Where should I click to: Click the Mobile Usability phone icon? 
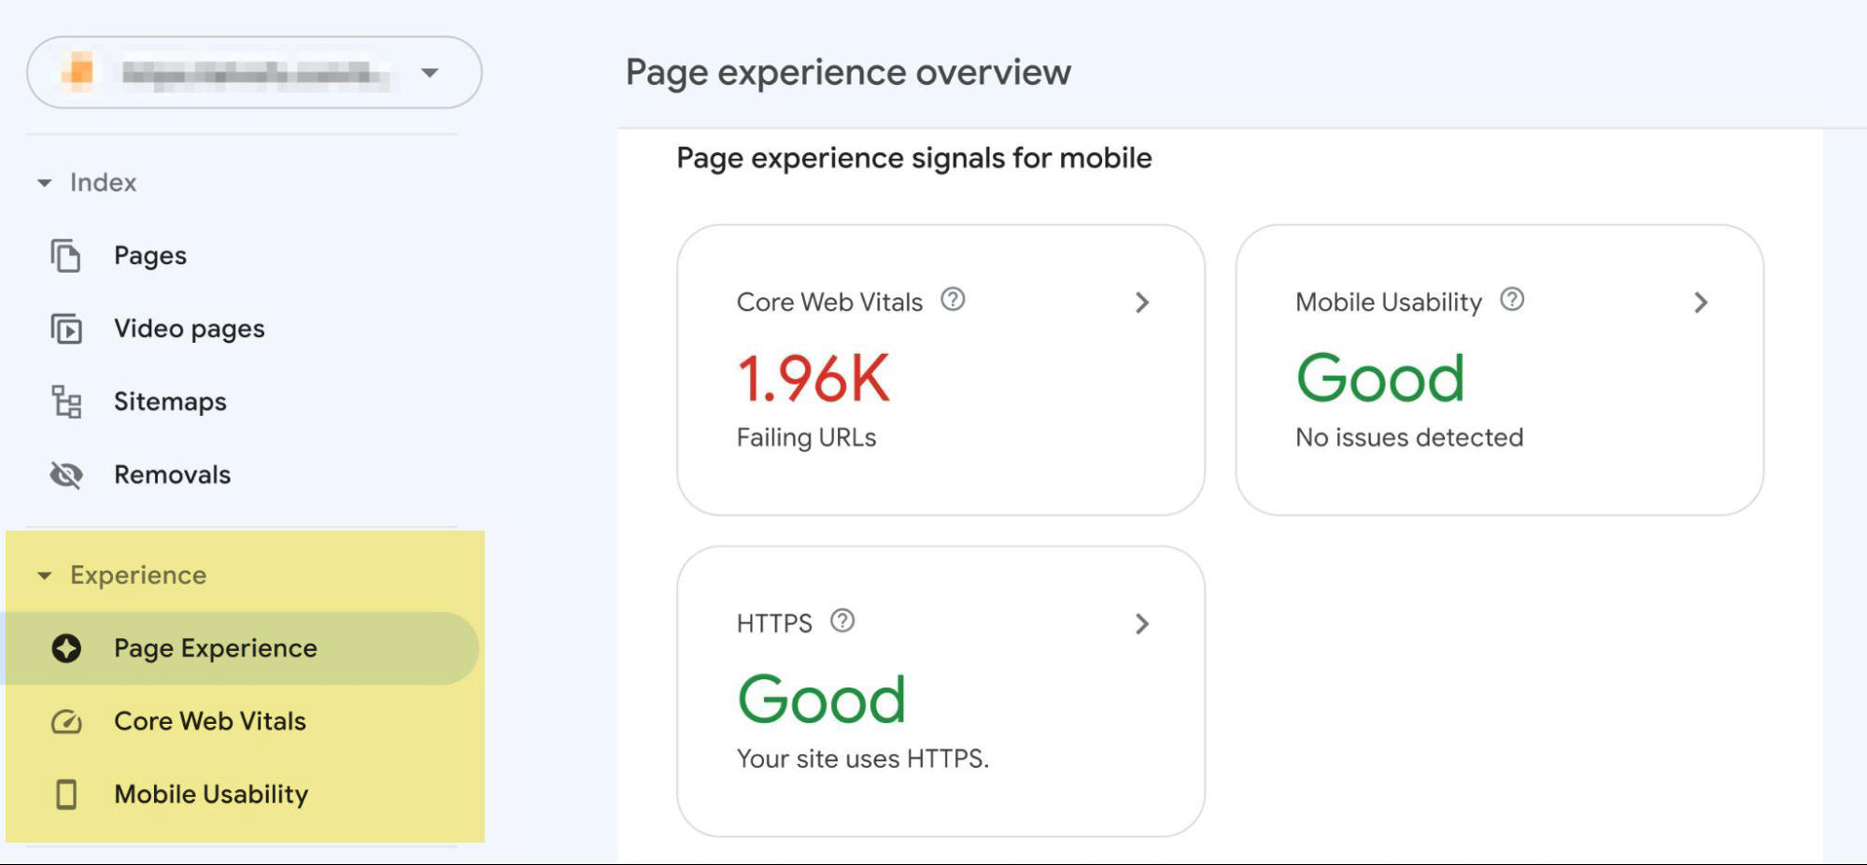[x=65, y=794]
